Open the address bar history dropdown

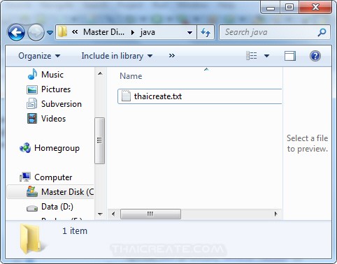click(189, 32)
